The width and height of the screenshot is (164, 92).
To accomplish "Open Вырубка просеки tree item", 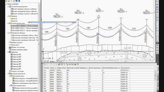I will (x=16, y=43).
